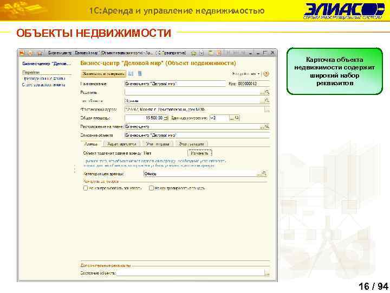The height and width of the screenshot is (293, 390).
Task: Click ellipsis button of Расположение на плане
Action: pyautogui.click(x=262, y=127)
